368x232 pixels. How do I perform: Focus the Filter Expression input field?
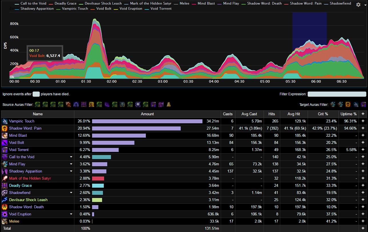[x=337, y=94]
